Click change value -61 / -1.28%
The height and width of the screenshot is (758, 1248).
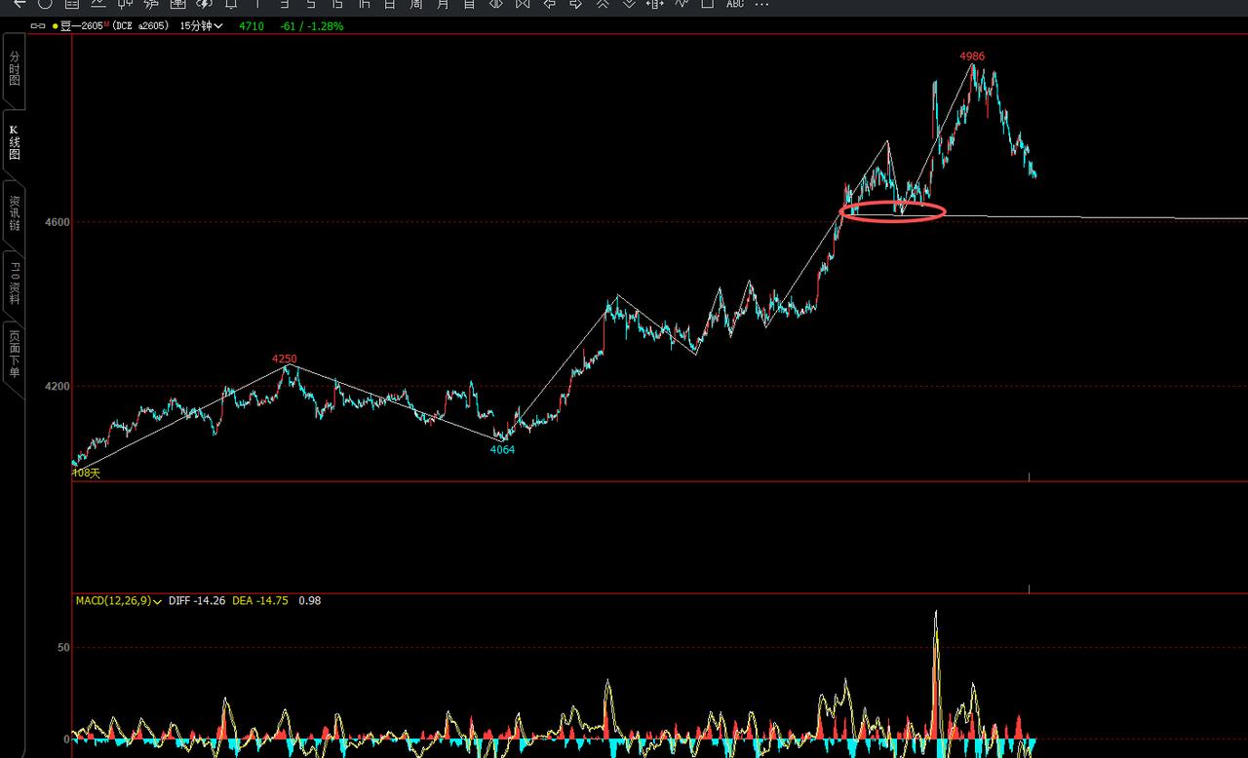311,26
